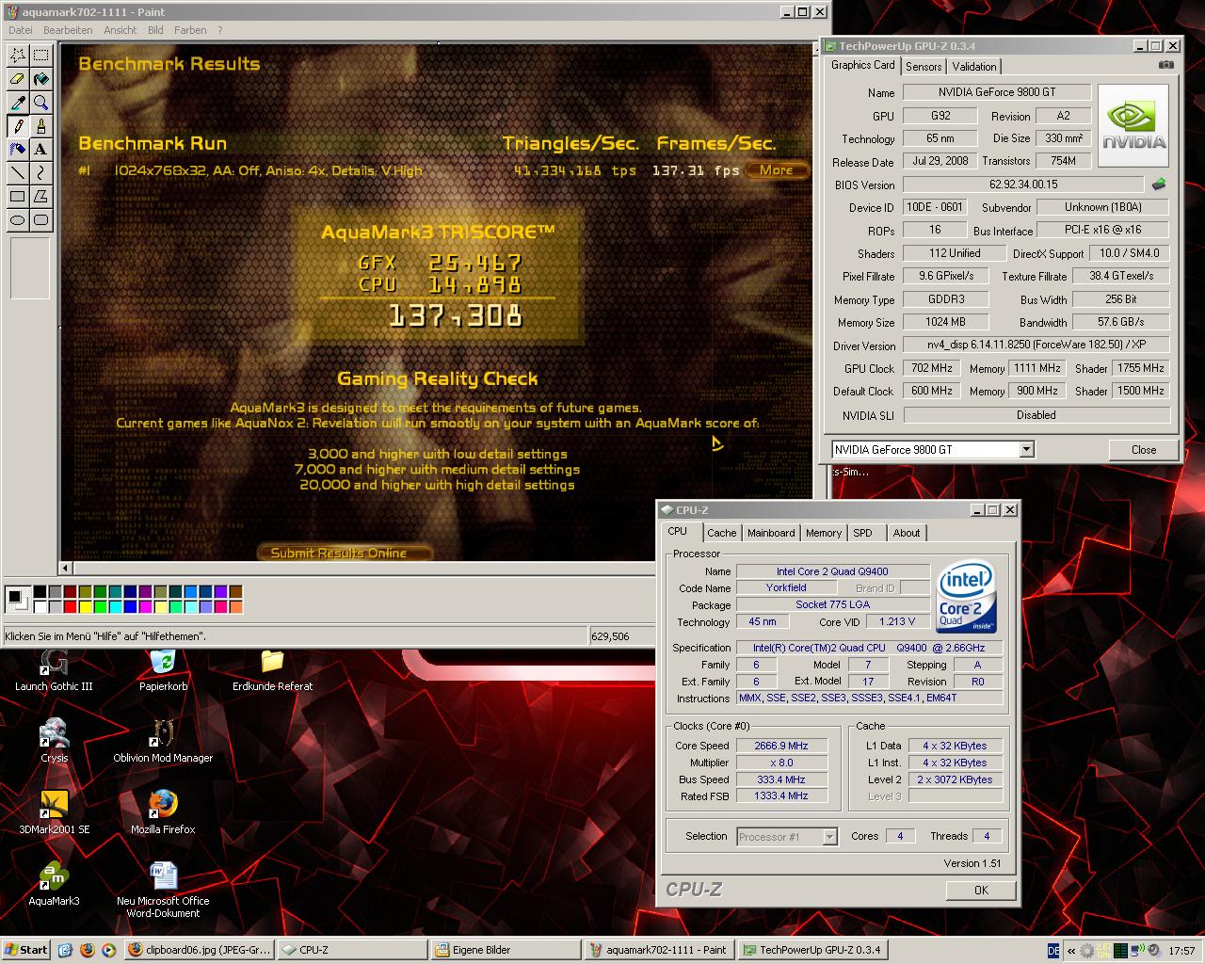
Task: Pick the bright red color swatch in Paint
Action: point(71,607)
